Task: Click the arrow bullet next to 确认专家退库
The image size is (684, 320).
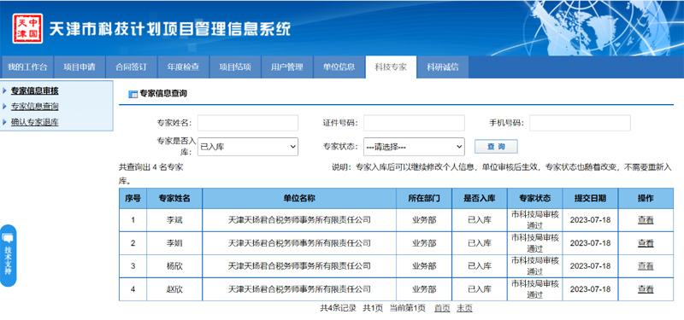Action: click(4, 122)
